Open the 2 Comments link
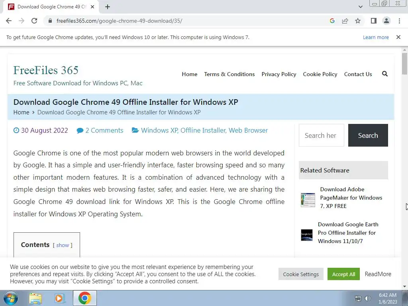Viewport: 408px width, 306px height. pos(104,130)
